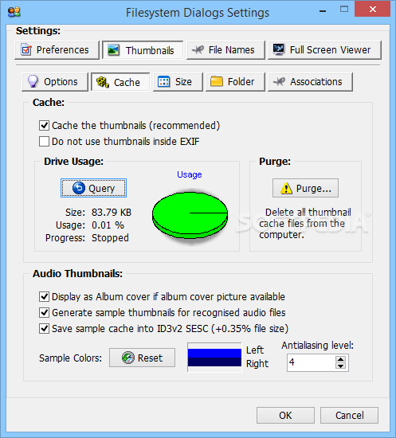
Task: Open the Associations sub-tab
Action: point(310,82)
